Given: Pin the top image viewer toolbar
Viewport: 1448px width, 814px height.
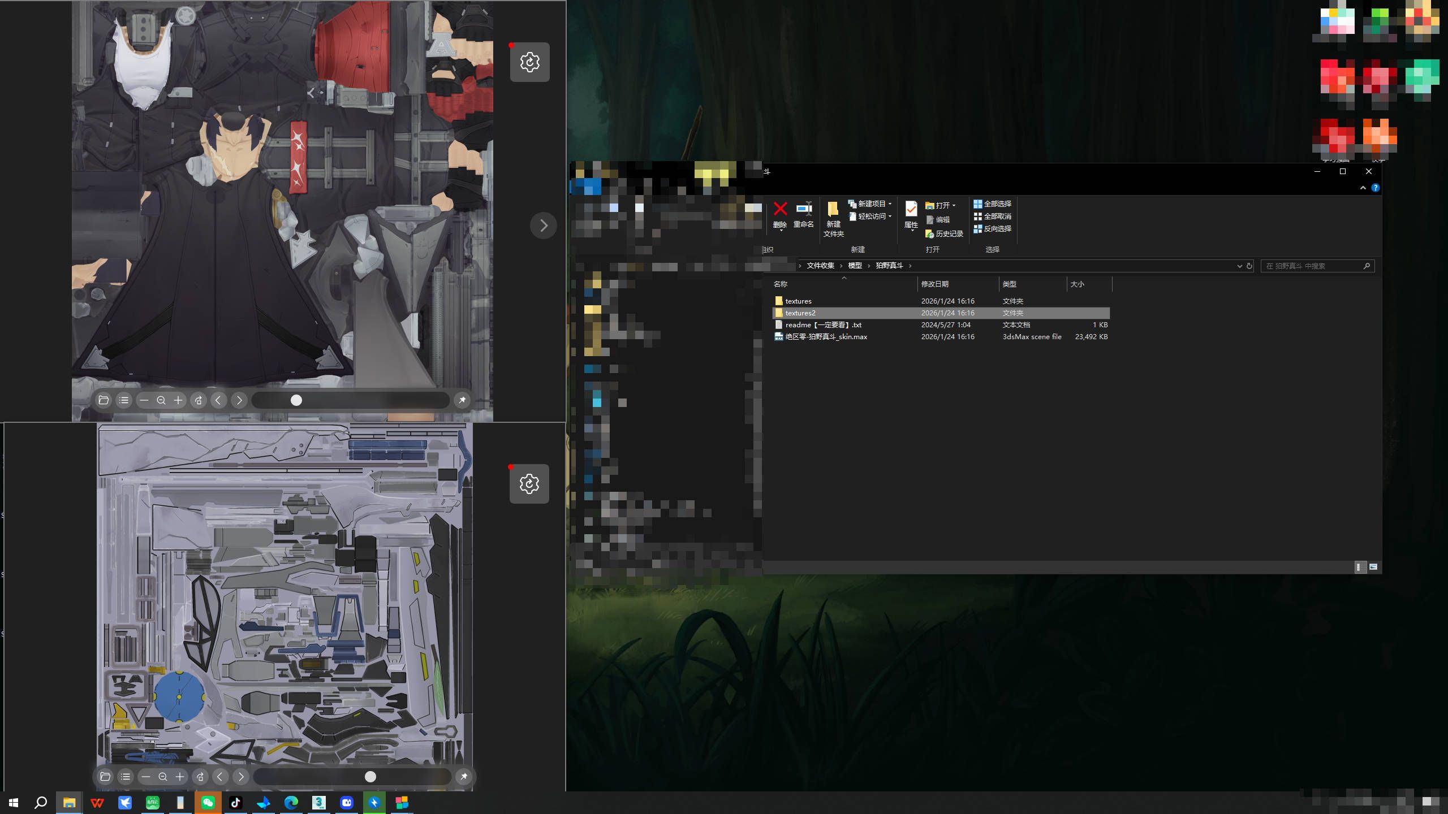Looking at the screenshot, I should 462,400.
